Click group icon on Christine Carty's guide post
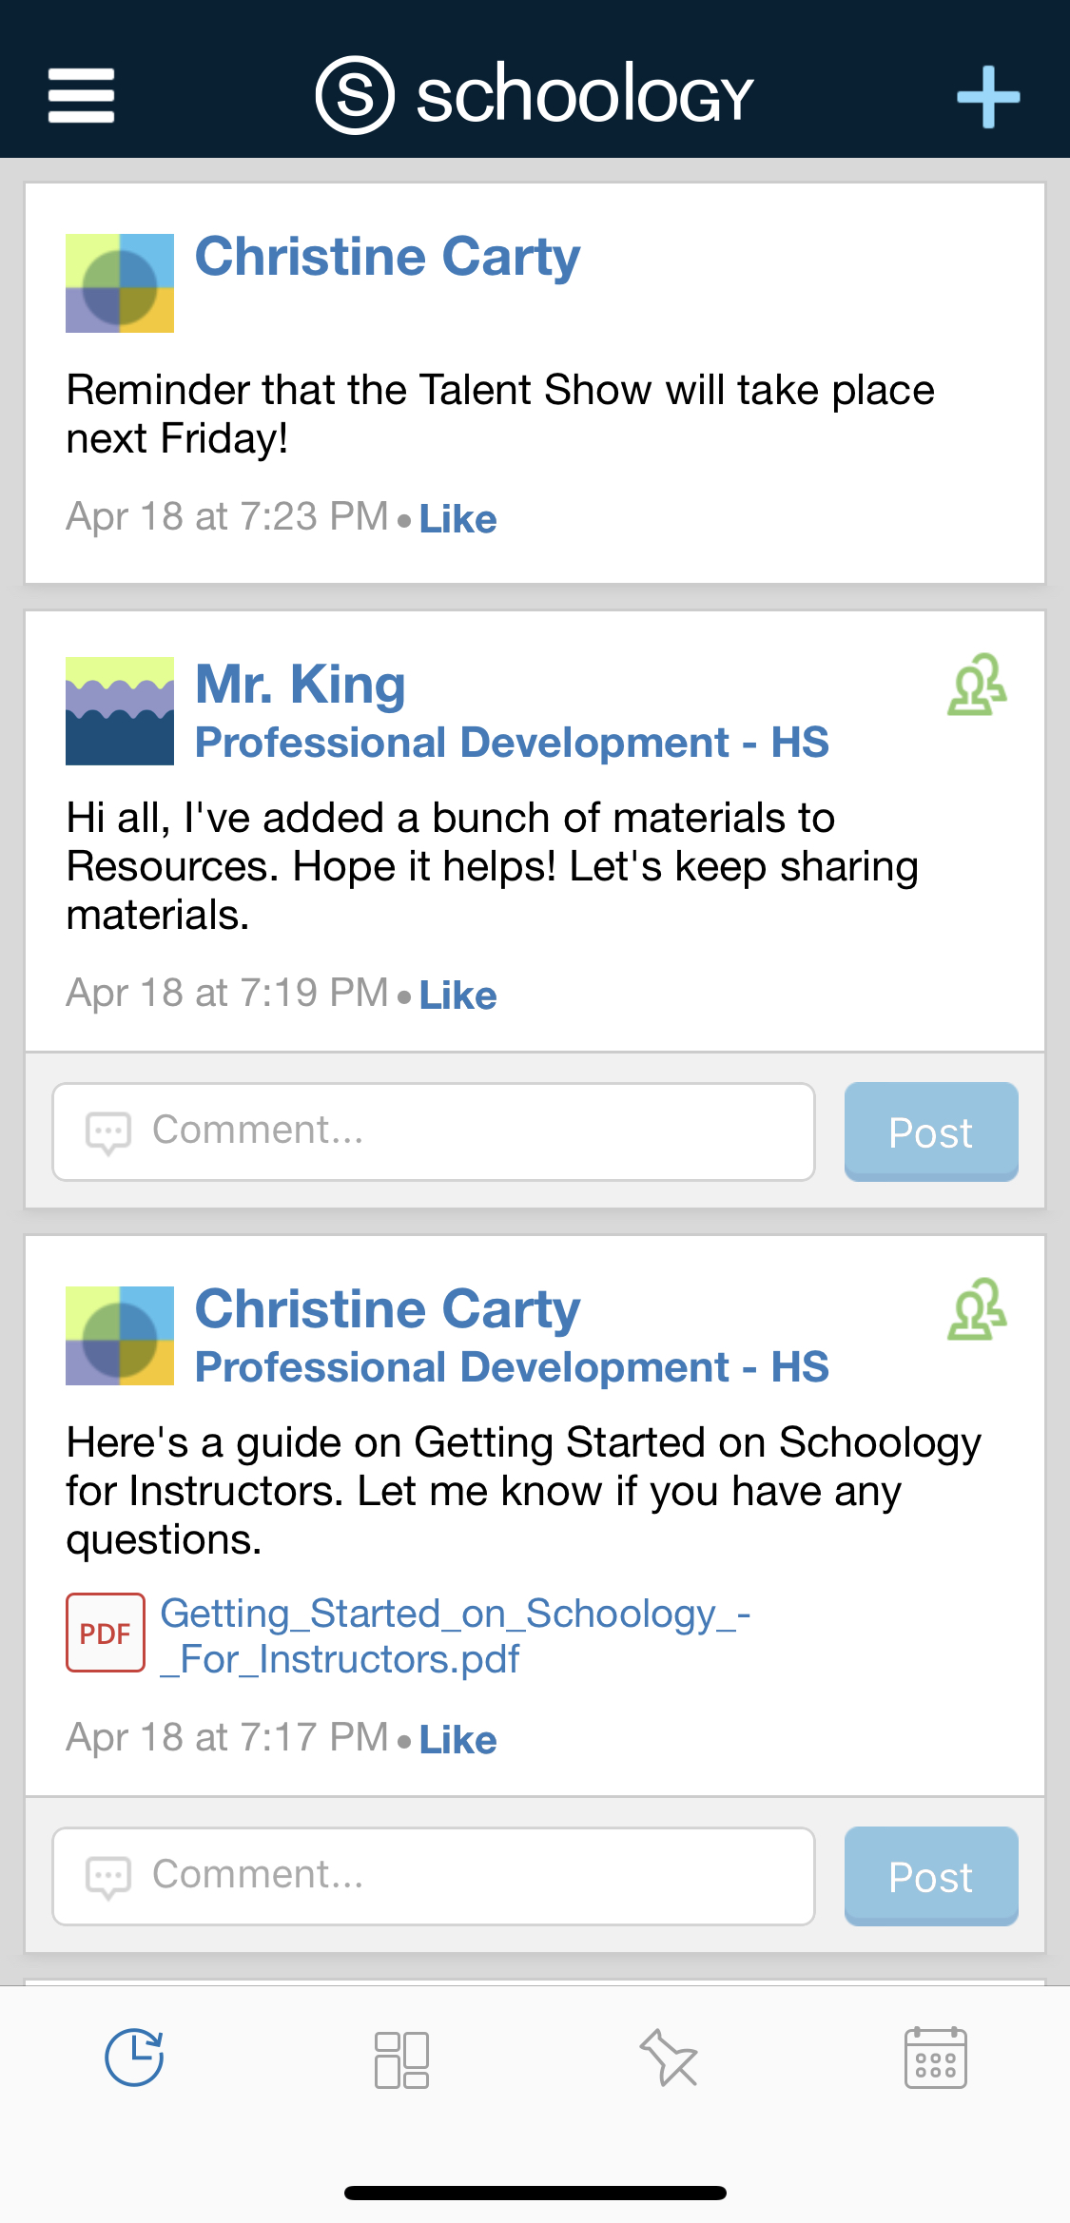The width and height of the screenshot is (1070, 2223). (x=977, y=1309)
